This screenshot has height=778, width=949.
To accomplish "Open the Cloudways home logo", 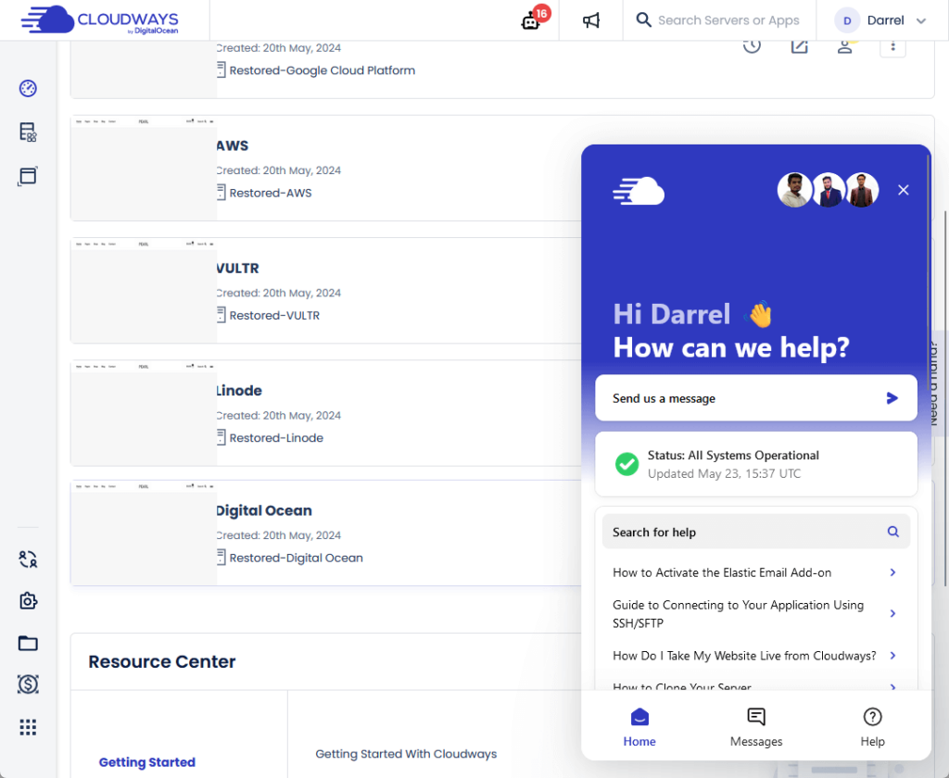I will (x=100, y=20).
